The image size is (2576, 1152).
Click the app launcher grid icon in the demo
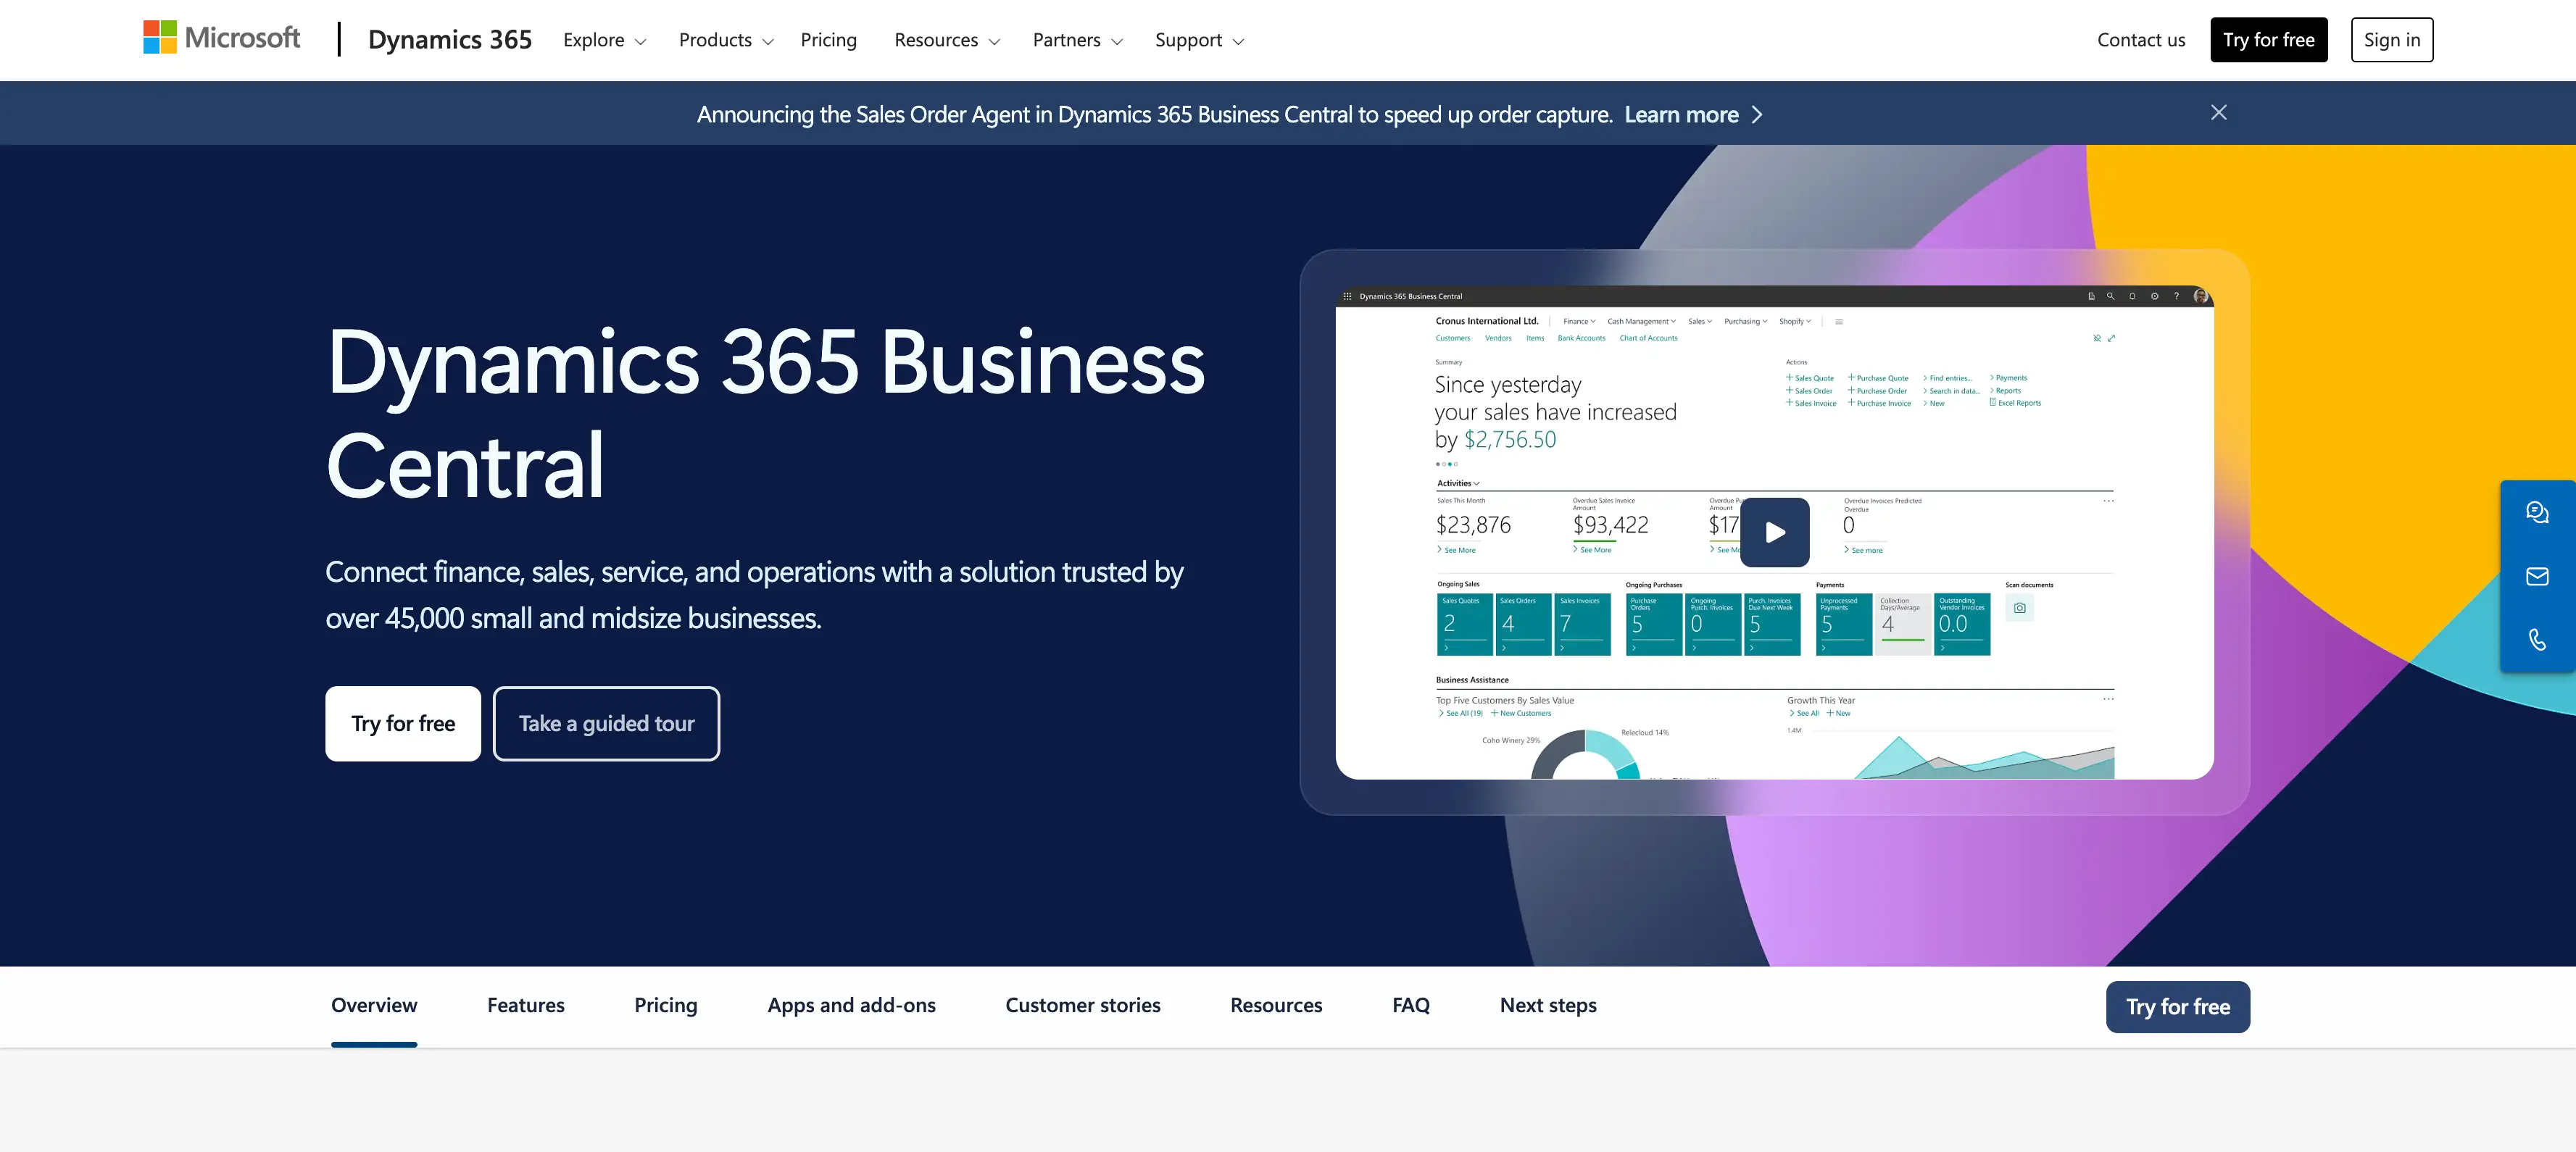[1347, 296]
